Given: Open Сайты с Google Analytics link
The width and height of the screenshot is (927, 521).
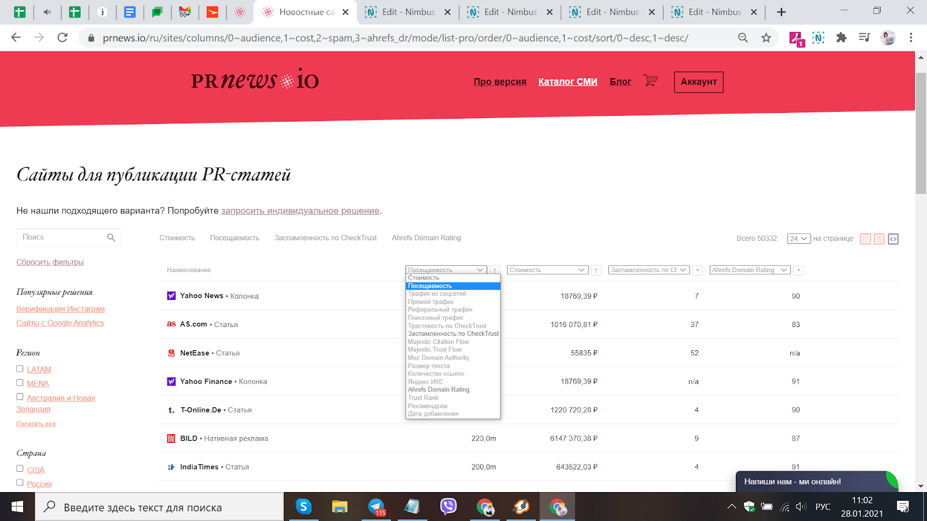Looking at the screenshot, I should click(60, 323).
